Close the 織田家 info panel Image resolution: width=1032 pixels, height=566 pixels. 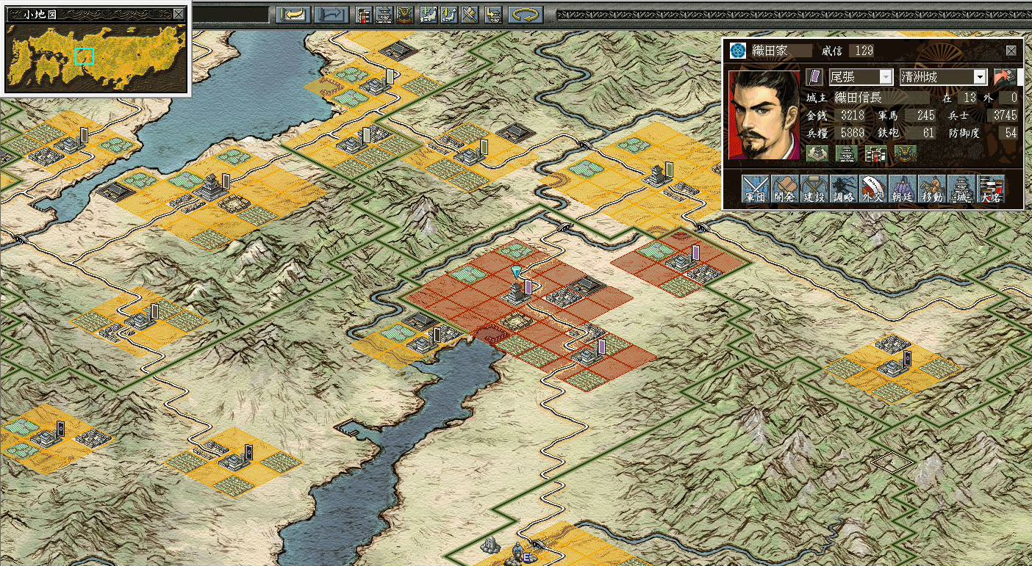pos(1011,51)
